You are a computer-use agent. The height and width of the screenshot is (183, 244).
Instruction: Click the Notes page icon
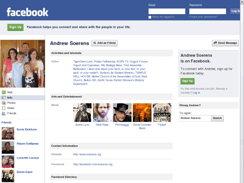pyautogui.click(x=4, y=108)
